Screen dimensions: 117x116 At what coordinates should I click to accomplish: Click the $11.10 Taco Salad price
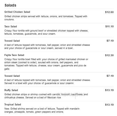pos(109,27)
